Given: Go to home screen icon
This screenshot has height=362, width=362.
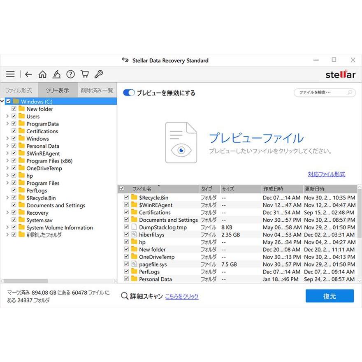Looking at the screenshot, I should coord(42,74).
